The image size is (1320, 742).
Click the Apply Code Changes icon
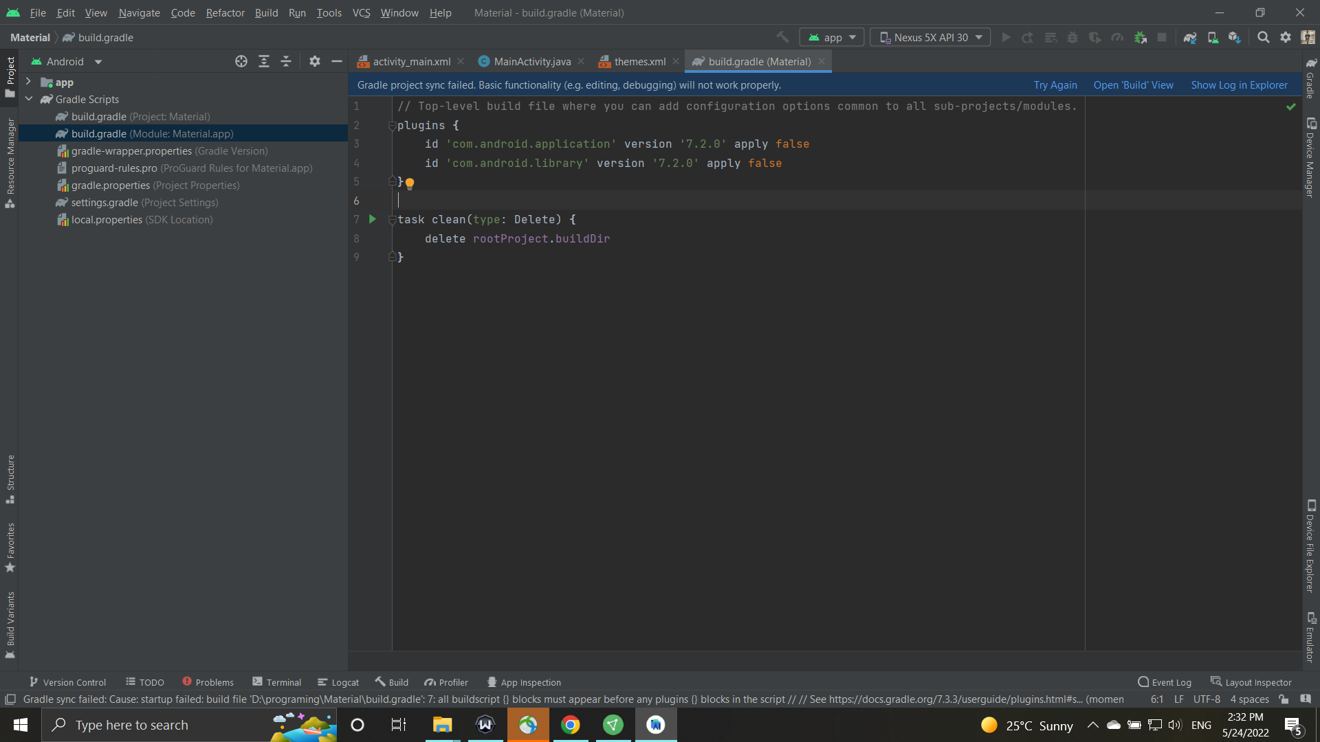1050,37
